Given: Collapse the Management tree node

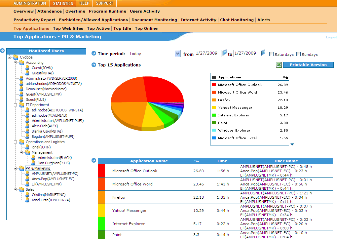Looking at the screenshot, I should (x=21, y=152).
